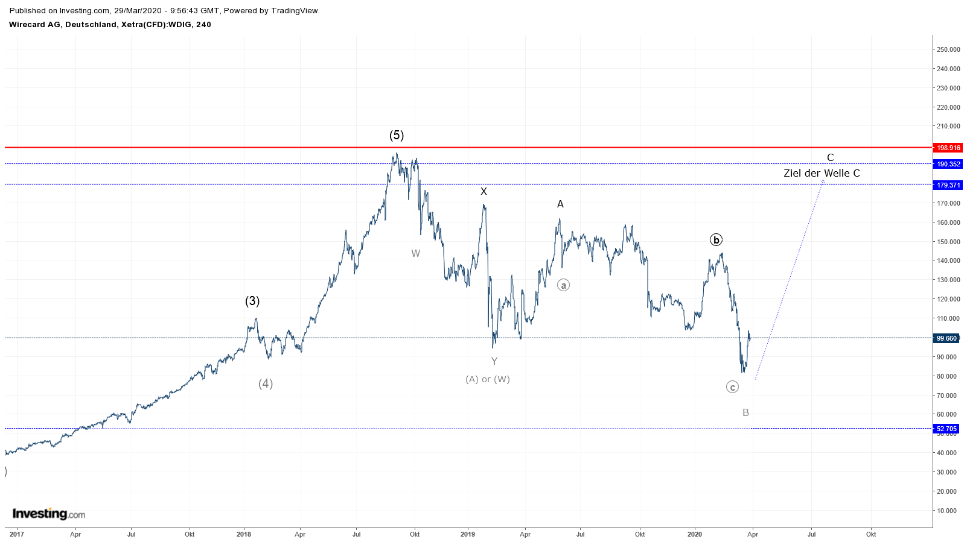Click the 2019 label on time axis

(468, 534)
